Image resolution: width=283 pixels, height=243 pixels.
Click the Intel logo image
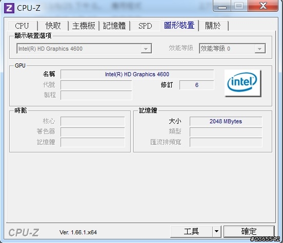pos(242,83)
